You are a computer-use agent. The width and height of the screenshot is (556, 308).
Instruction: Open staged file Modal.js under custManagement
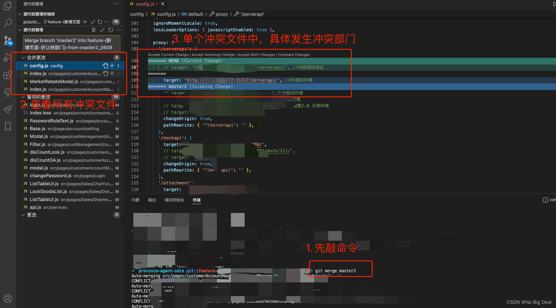pyautogui.click(x=70, y=136)
